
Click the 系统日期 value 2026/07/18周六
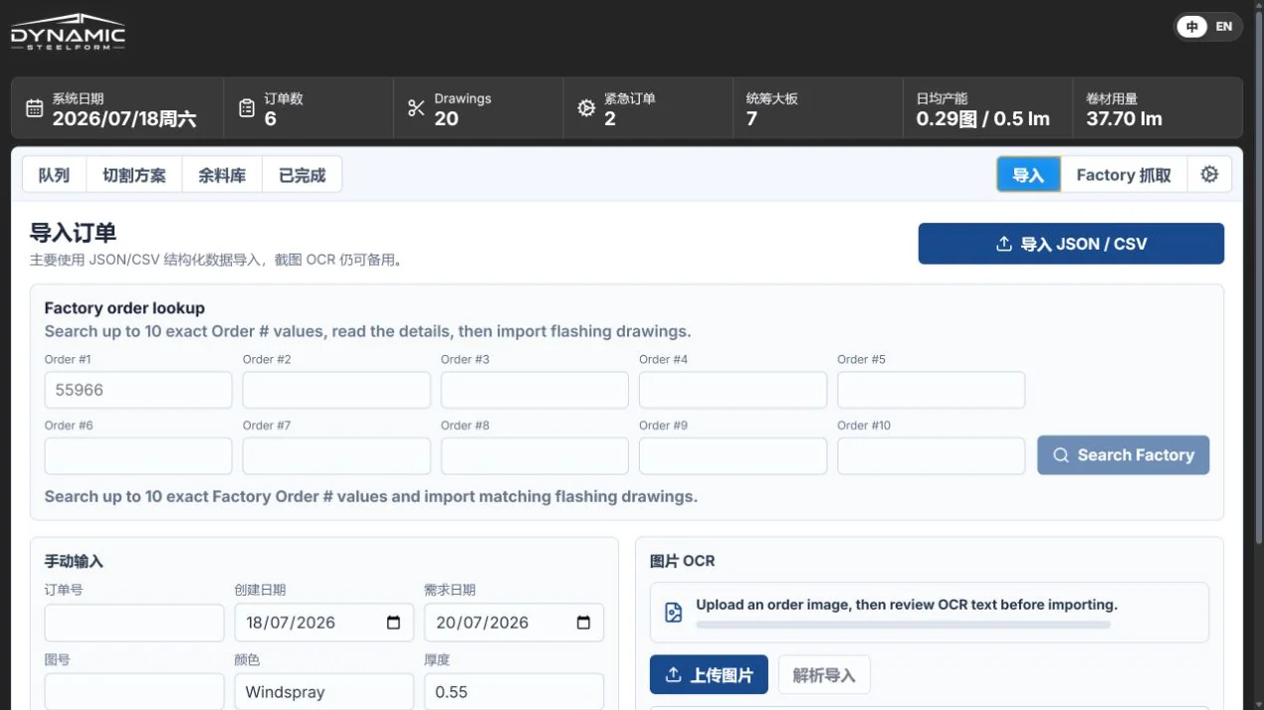(124, 119)
